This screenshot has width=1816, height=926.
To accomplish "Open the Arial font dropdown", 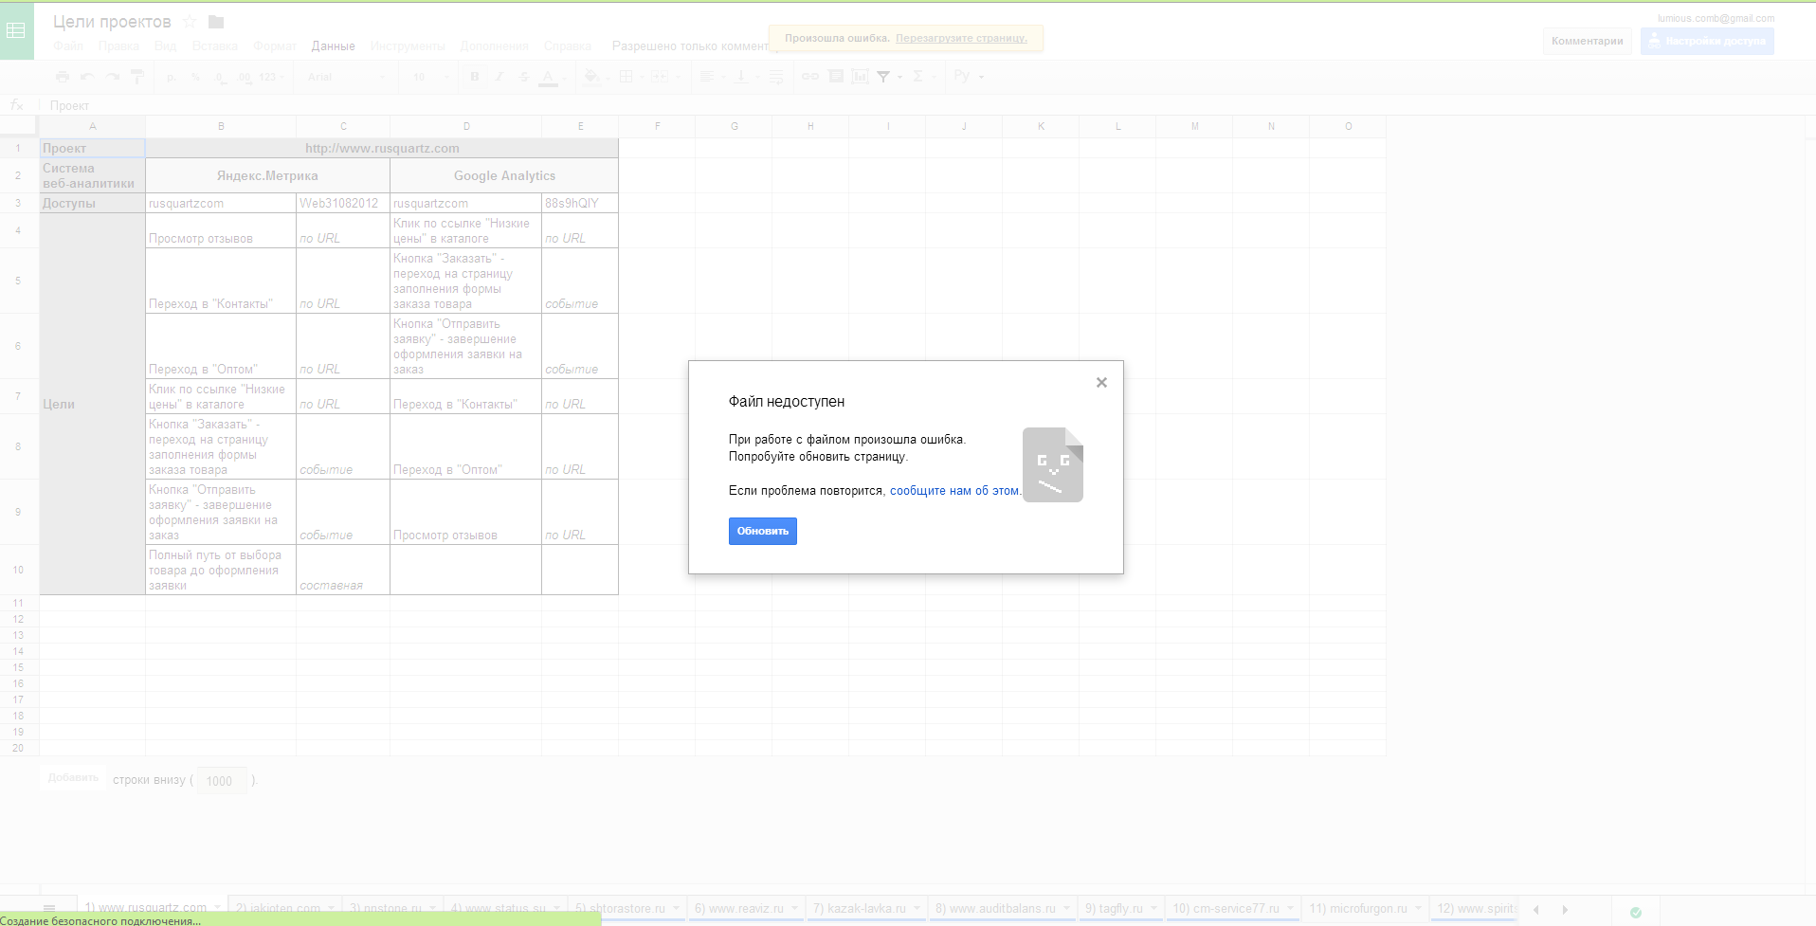I will click(346, 78).
